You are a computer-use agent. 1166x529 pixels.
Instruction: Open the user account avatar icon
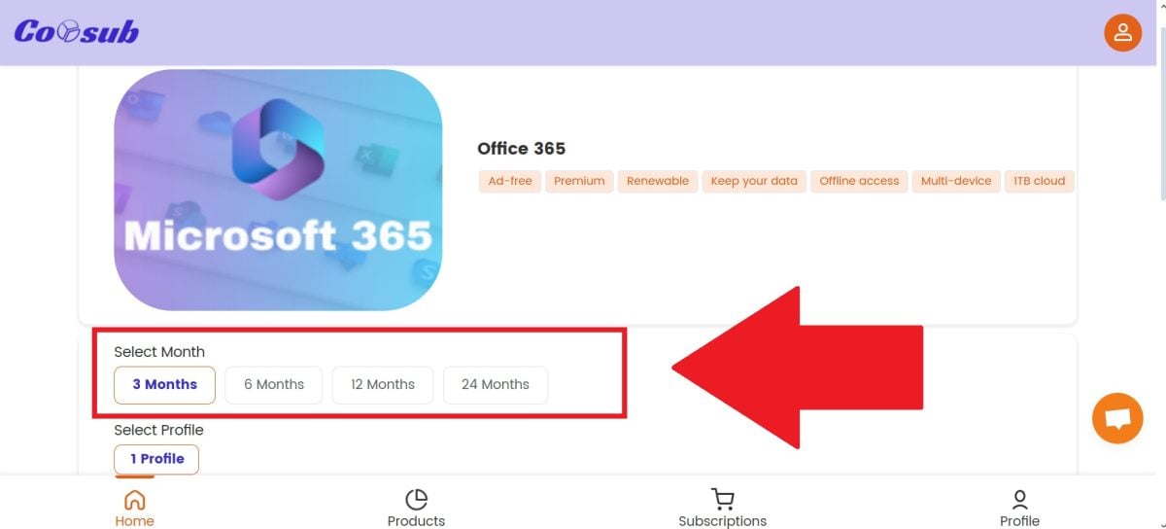[x=1122, y=33]
